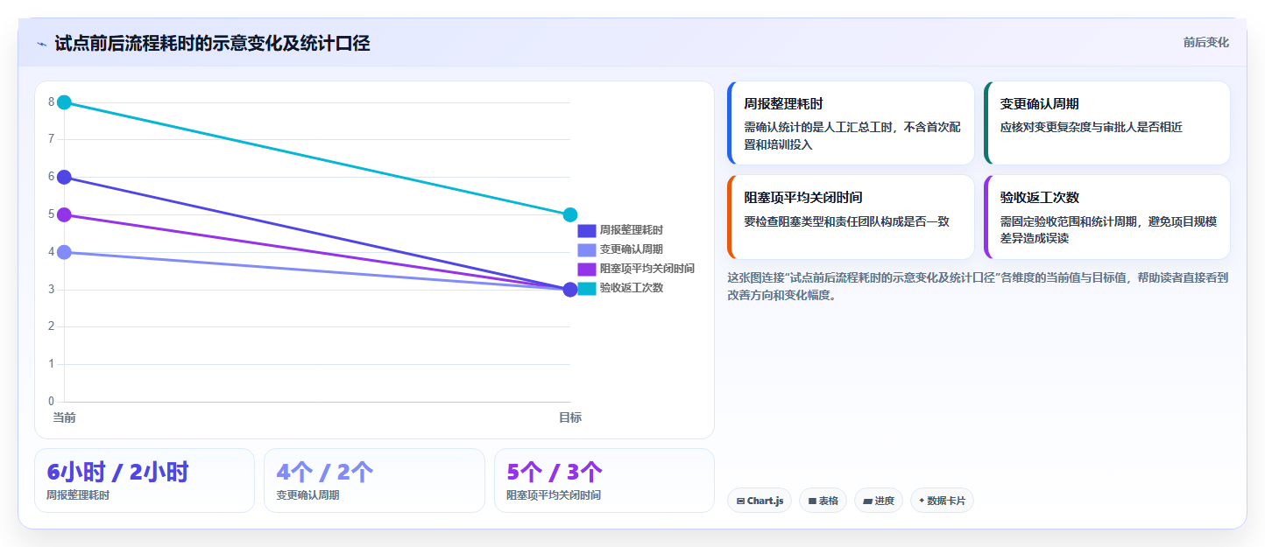This screenshot has height=547, width=1265.
Task: Click the chart description paragraph text
Action: coord(978,286)
